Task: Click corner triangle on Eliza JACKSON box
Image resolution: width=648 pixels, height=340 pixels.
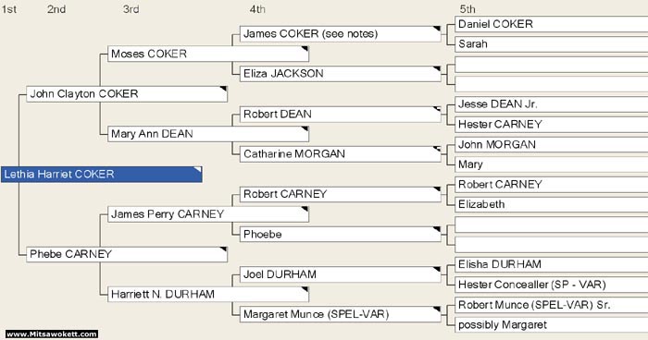Action: (437, 69)
